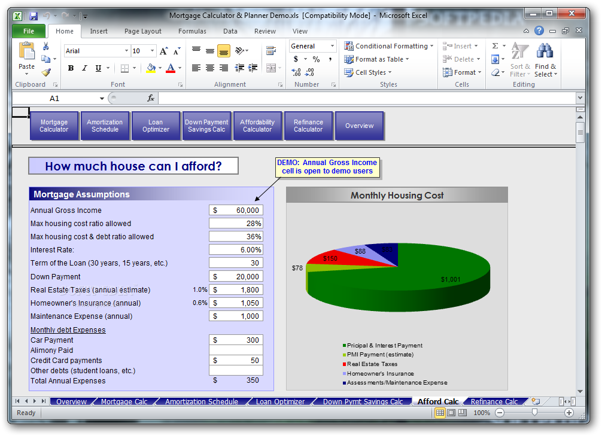602x436 pixels.
Task: Switch to the Page Layout tab
Action: 143,31
